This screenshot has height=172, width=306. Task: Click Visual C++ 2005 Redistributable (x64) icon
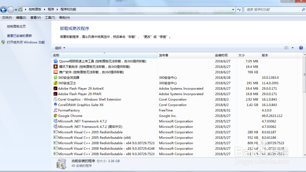[56, 138]
